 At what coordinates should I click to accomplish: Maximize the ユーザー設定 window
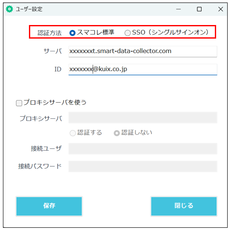click(x=199, y=9)
